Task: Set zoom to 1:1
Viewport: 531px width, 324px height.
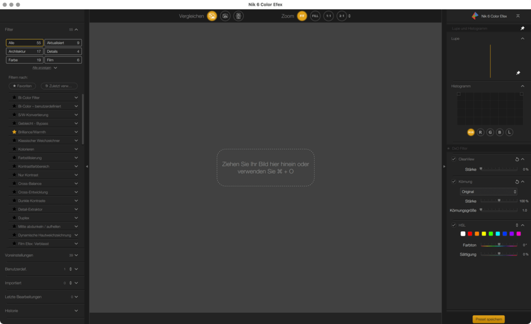Action: [328, 16]
